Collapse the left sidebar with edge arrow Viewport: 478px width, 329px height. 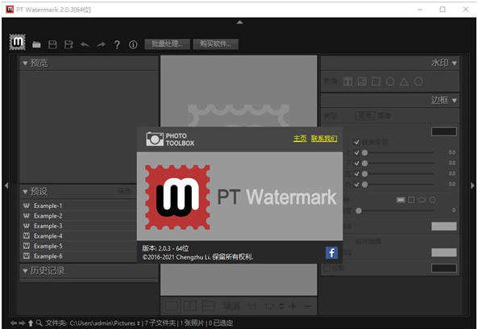click(6, 185)
